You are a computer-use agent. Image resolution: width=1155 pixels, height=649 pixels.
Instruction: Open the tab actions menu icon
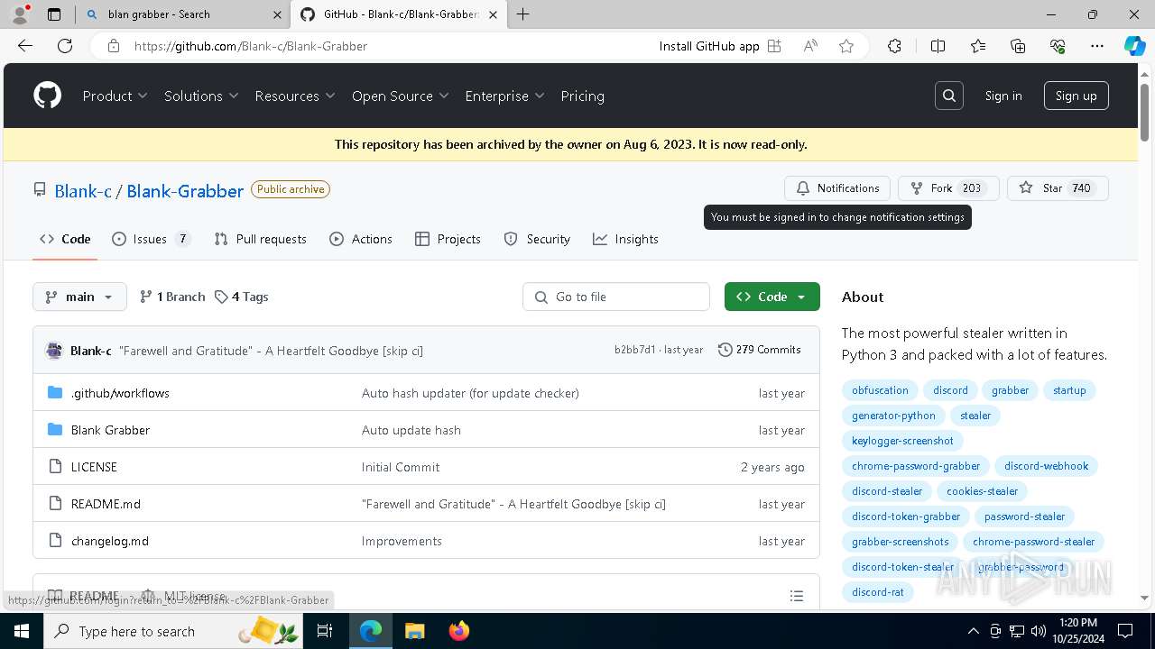point(54,14)
